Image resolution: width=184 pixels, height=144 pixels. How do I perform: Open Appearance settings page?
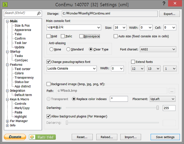tap(23, 30)
